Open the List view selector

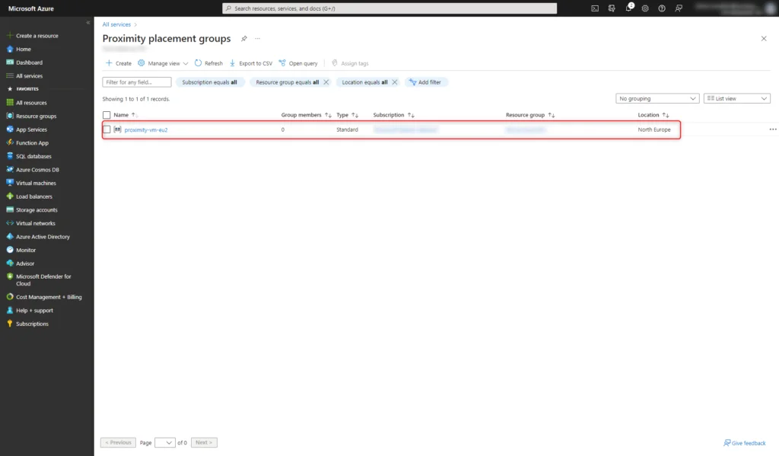pos(736,98)
